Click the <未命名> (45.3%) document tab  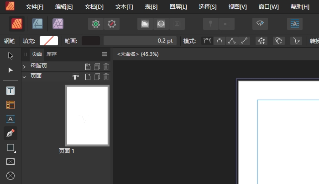pos(138,54)
